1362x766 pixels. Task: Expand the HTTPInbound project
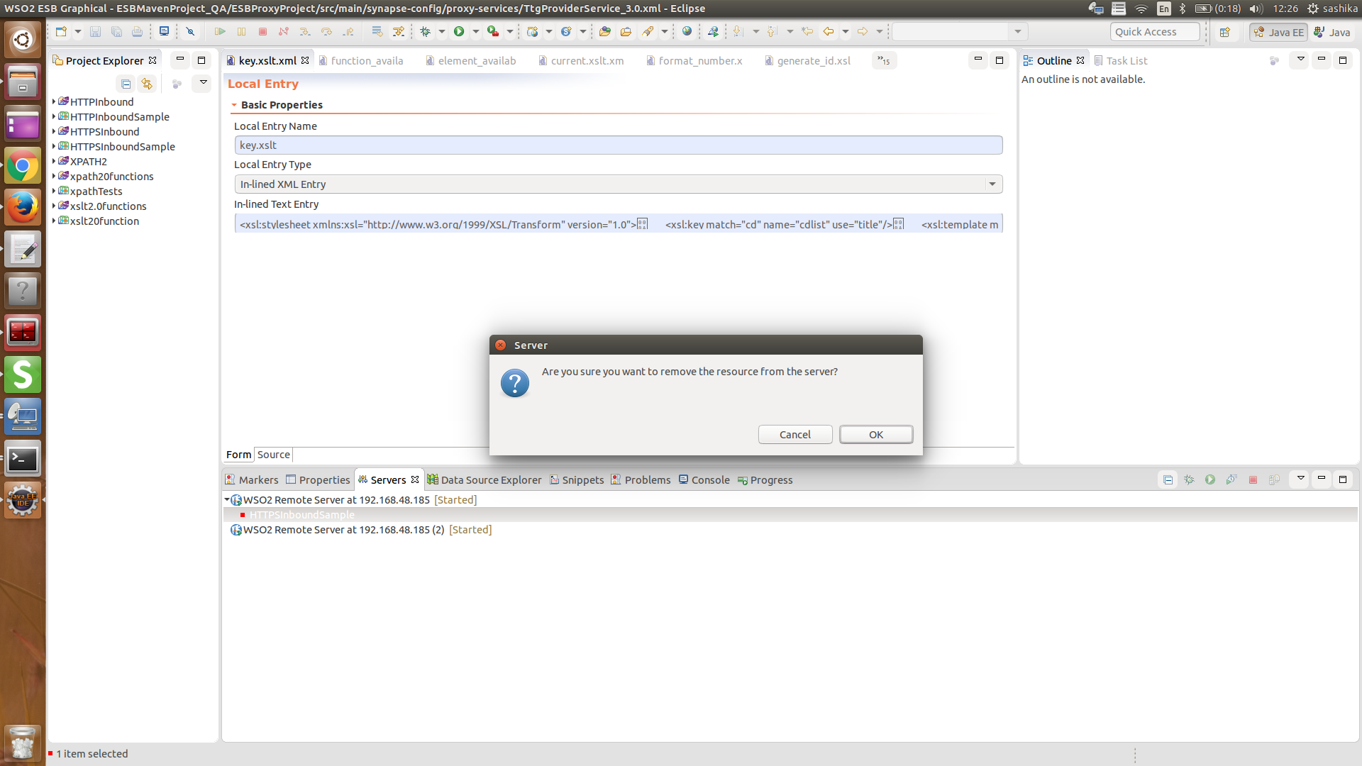[x=53, y=101]
